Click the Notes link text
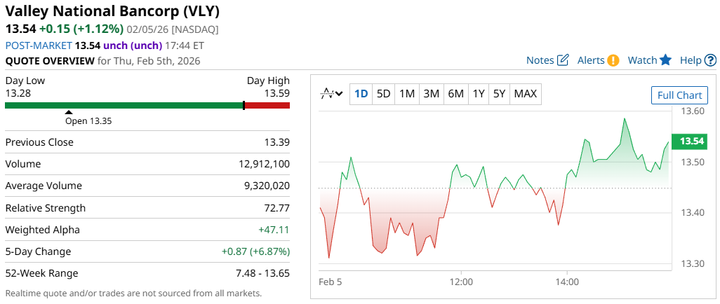 click(x=540, y=60)
